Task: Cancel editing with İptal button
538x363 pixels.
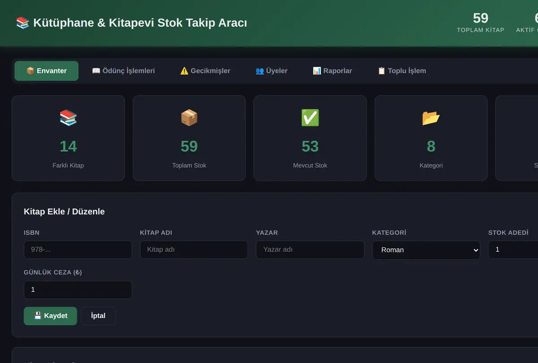Action: pos(98,316)
